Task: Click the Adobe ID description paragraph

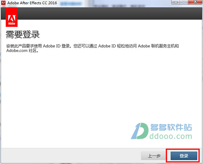Action: (92, 48)
